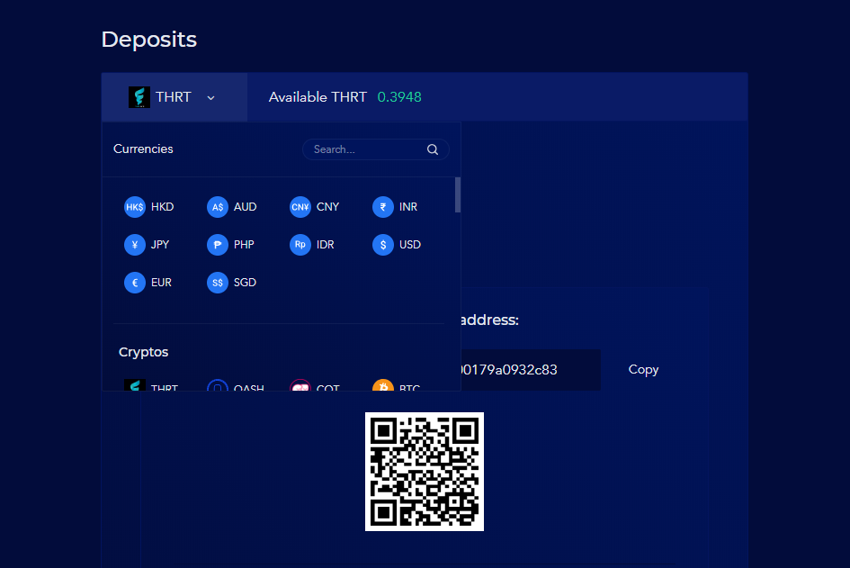Pick the EUR euro icon
Screen dimensions: 850x568
[x=134, y=283]
